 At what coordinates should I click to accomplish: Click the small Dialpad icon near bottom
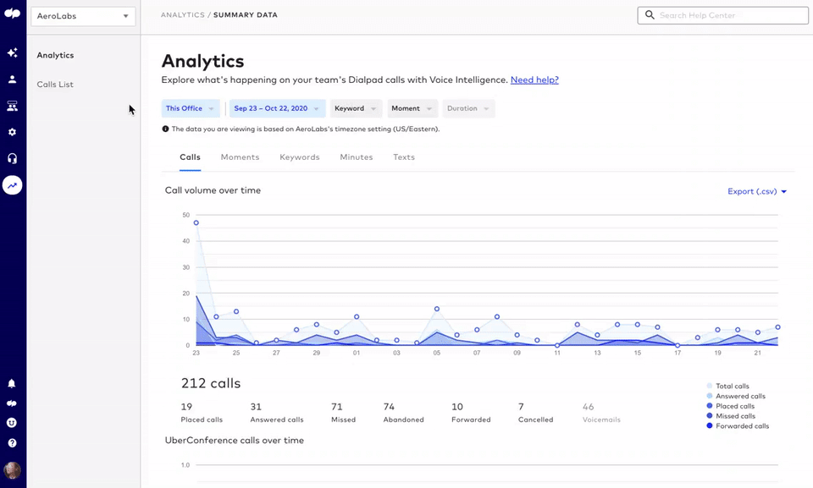click(x=11, y=403)
